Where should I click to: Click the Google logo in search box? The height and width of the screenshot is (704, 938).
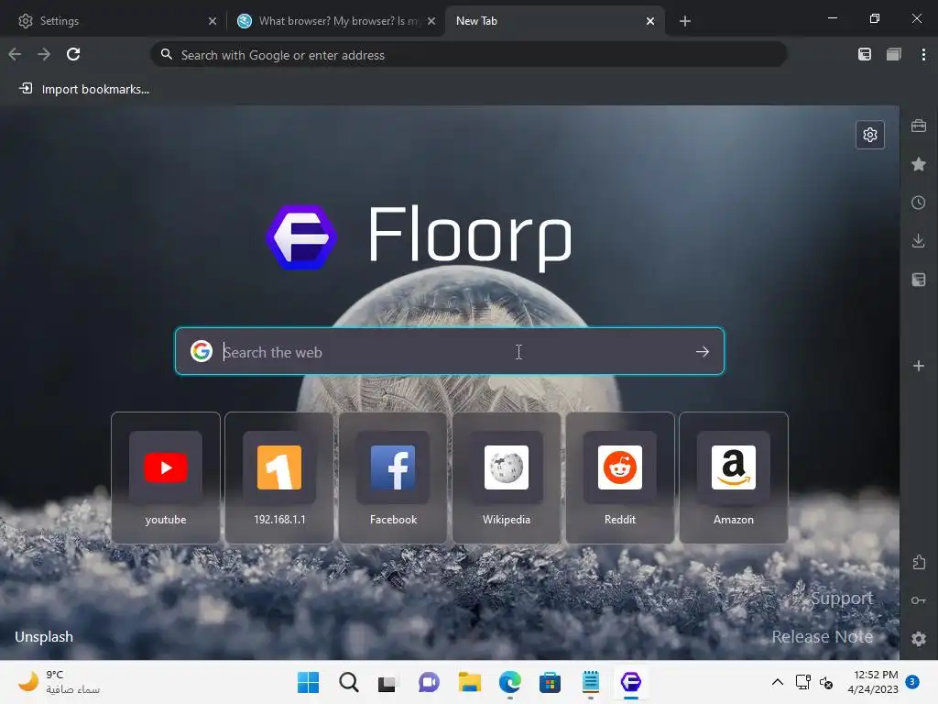202,351
